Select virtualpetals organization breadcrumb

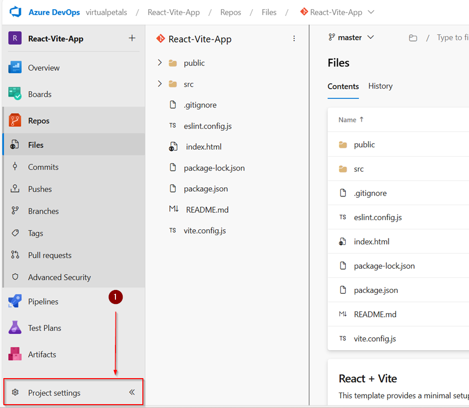(106, 12)
